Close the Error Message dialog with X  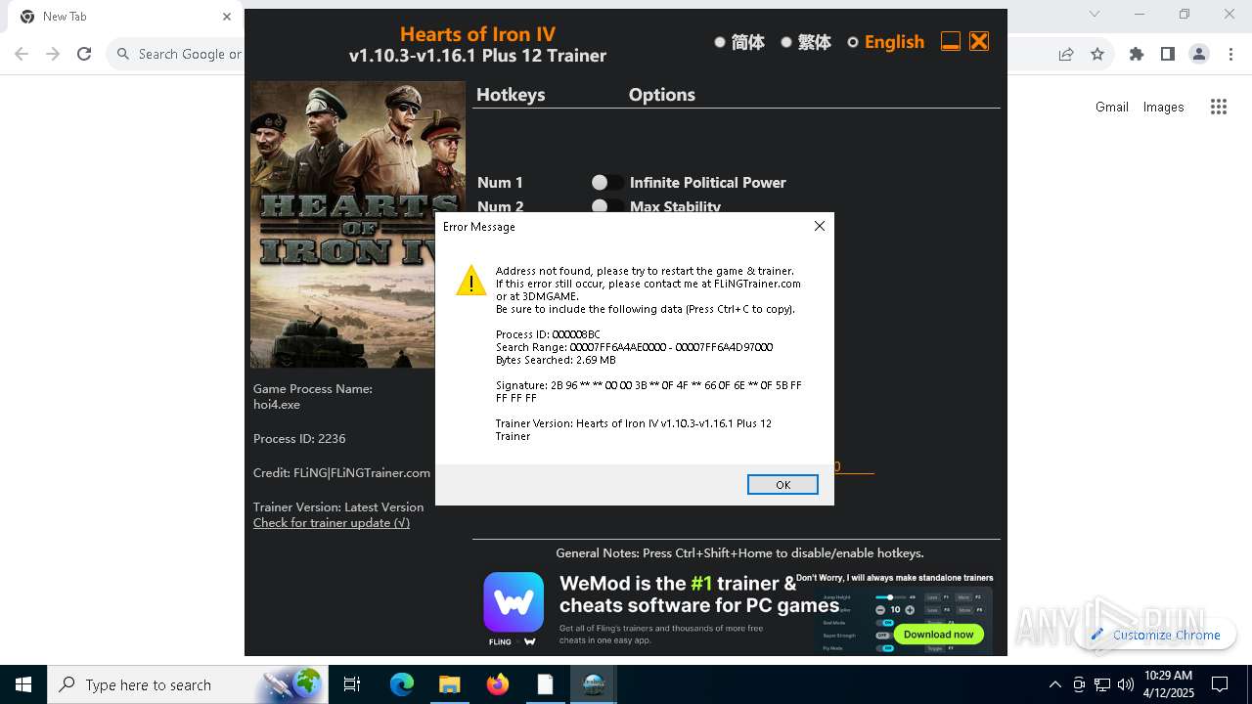coord(820,226)
